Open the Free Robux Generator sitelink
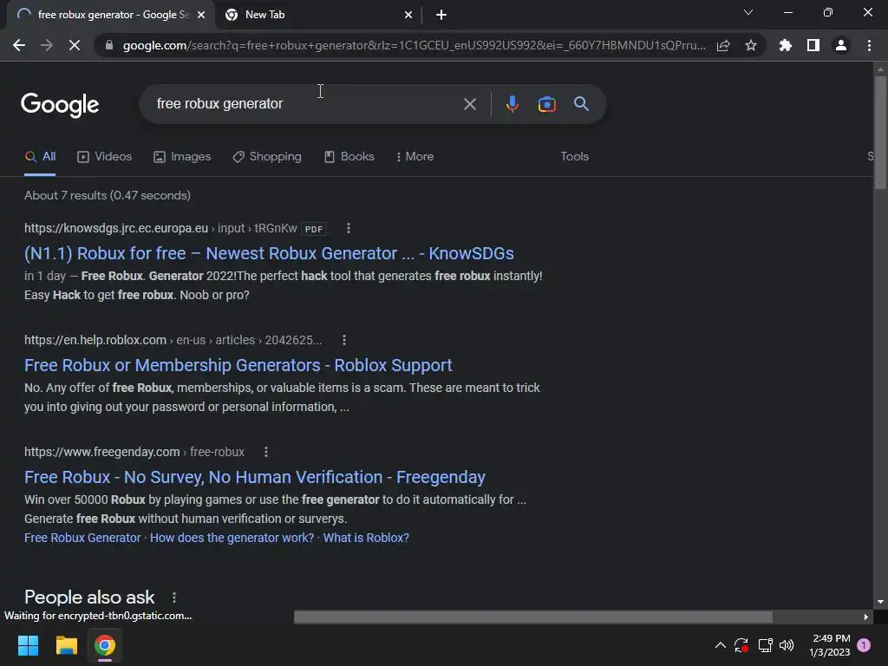888x666 pixels. [x=82, y=538]
